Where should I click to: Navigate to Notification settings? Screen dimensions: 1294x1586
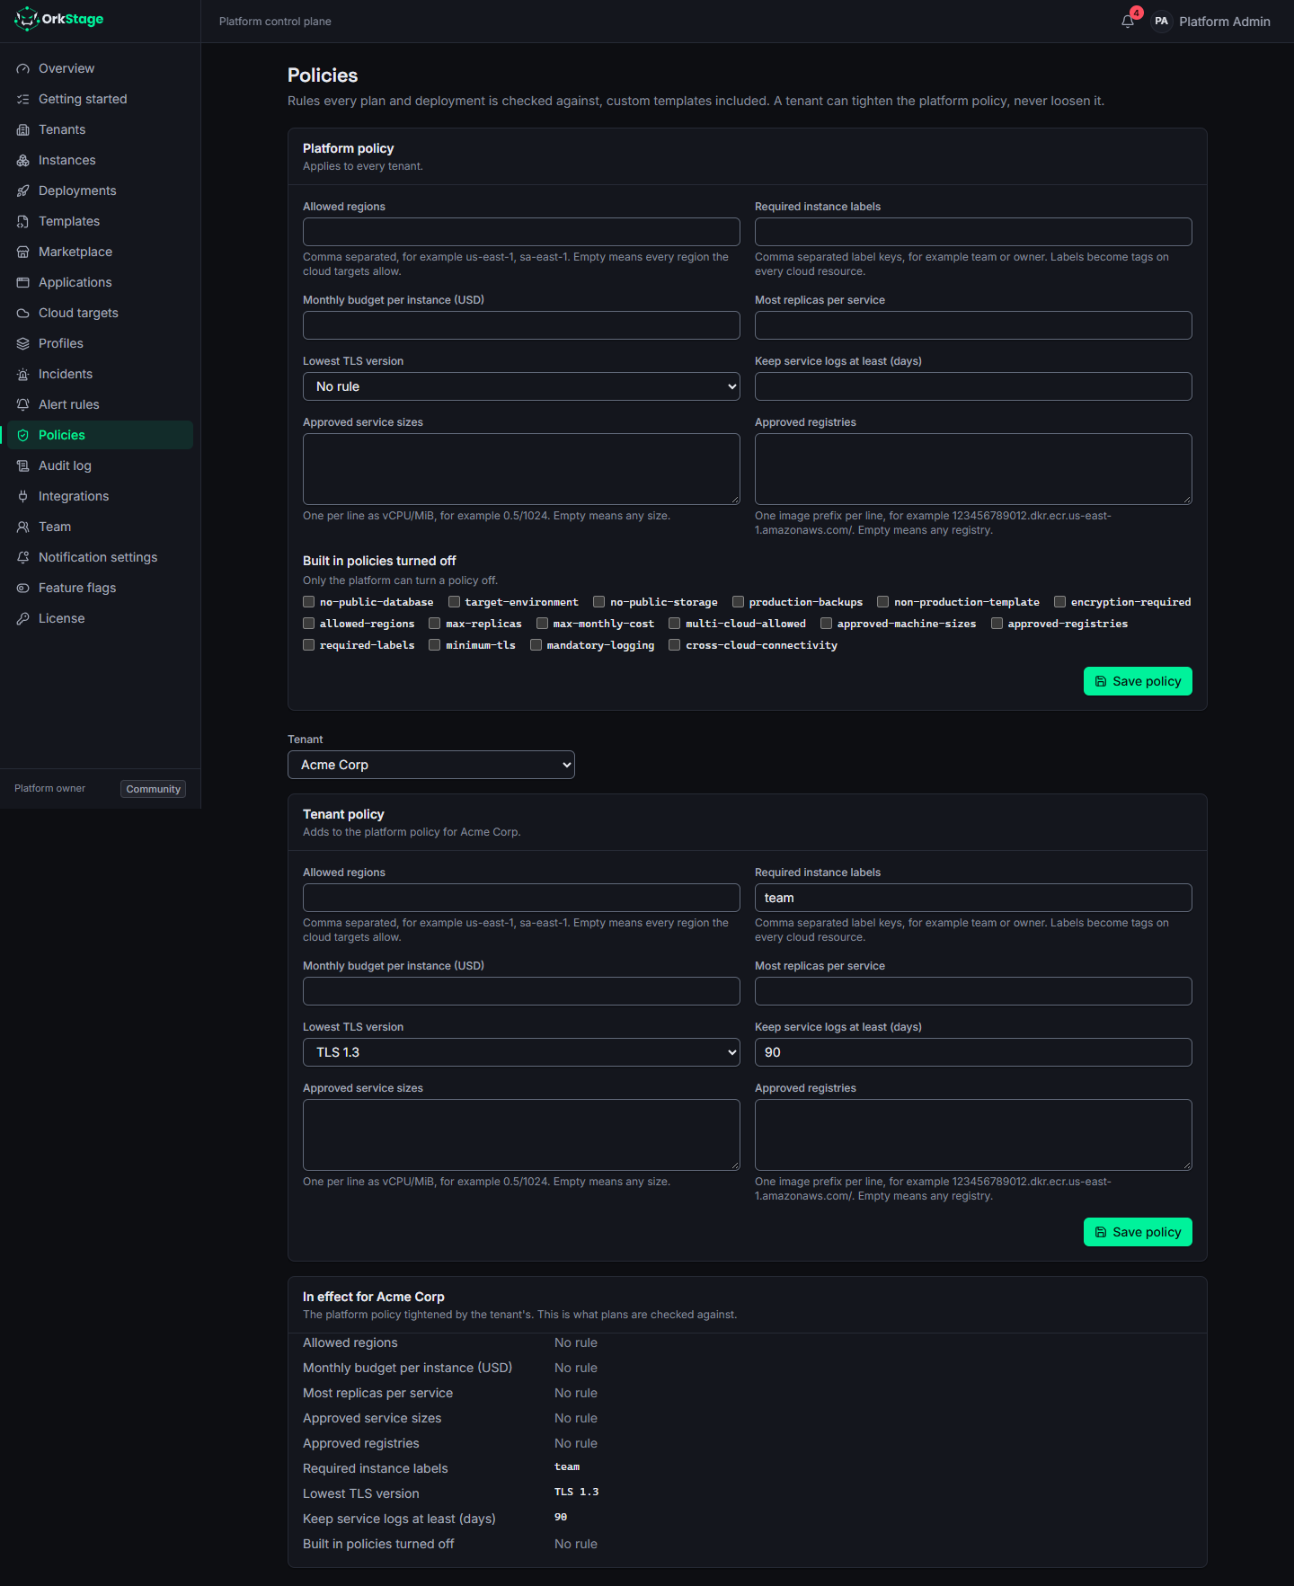98,557
